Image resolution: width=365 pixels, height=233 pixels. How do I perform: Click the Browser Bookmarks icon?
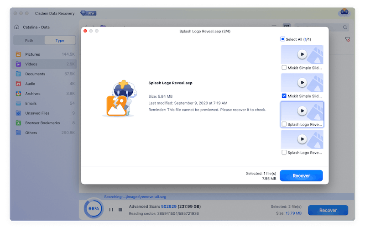pos(18,123)
